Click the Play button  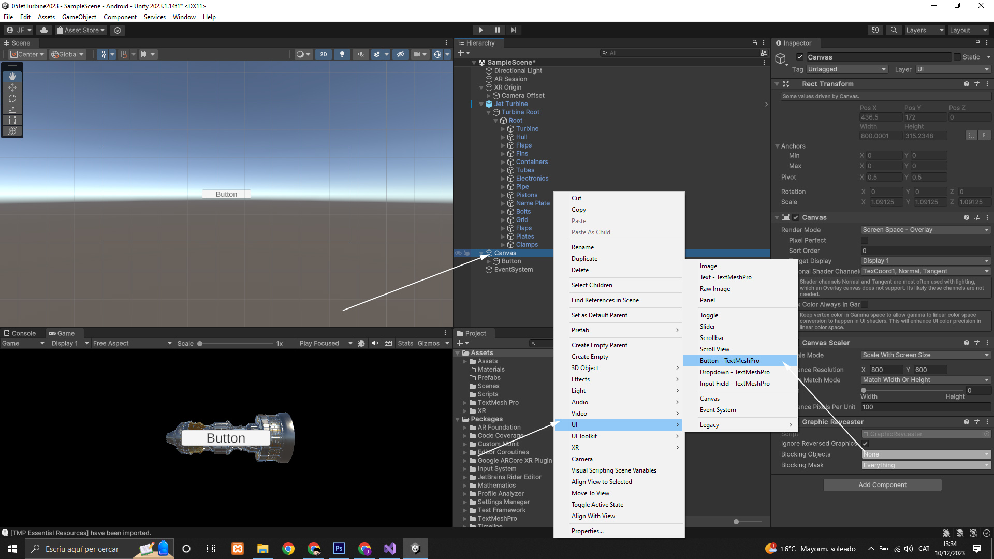480,30
